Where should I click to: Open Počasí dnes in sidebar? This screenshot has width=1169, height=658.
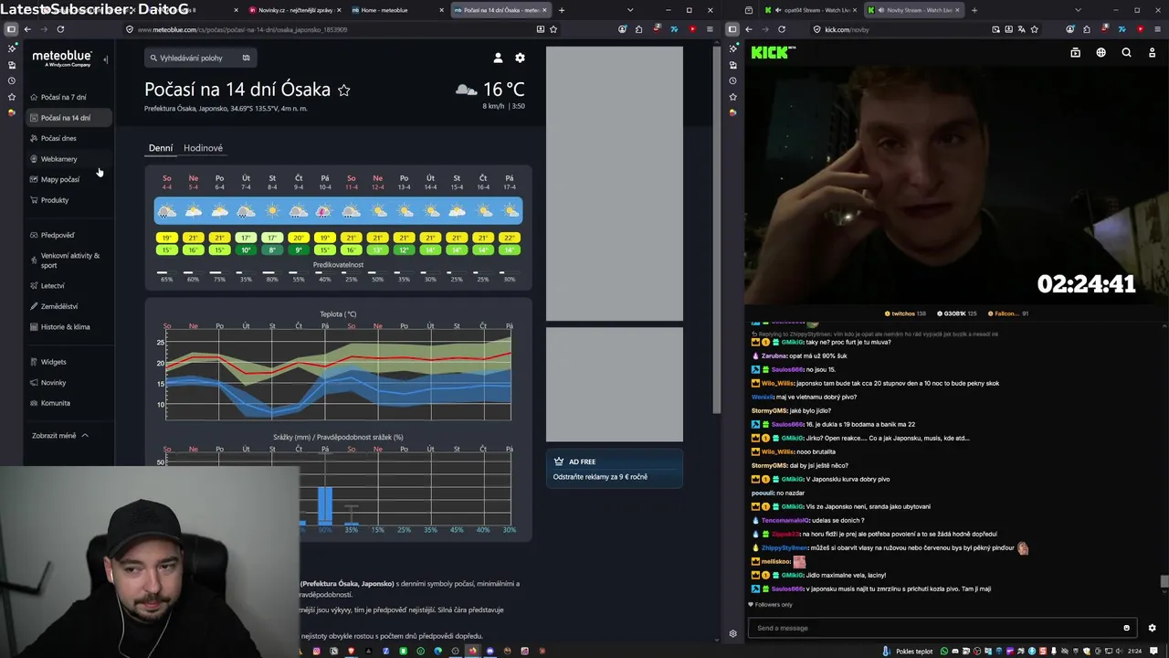coord(58,138)
